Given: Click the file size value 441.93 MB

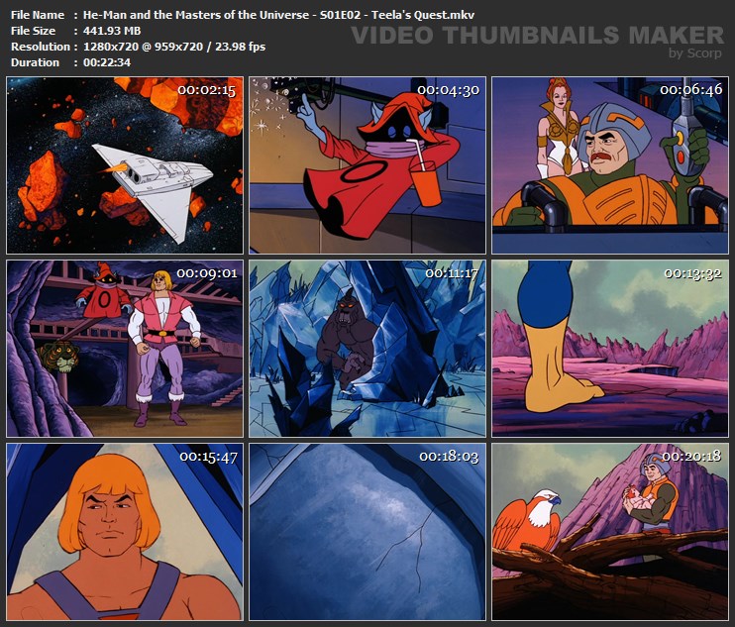Looking at the screenshot, I should coord(112,31).
